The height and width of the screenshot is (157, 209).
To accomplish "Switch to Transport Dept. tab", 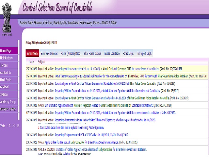I will pyautogui.click(x=144, y=53).
